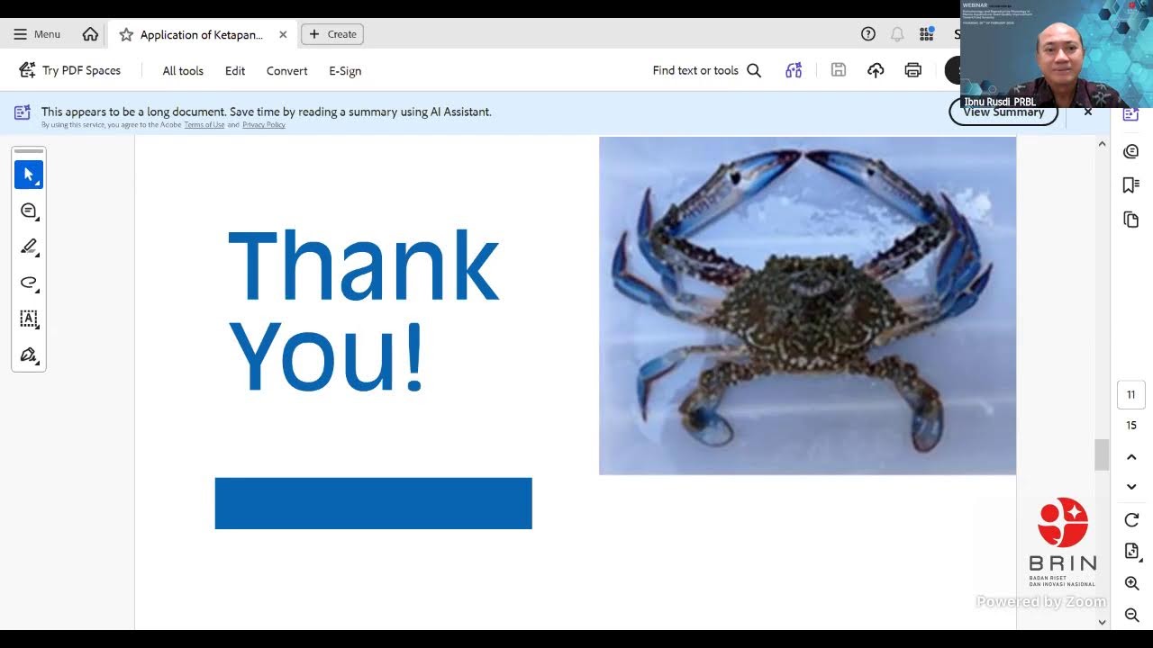Viewport: 1153px width, 648px height.
Task: Open the Terms of Use link
Action: (204, 125)
